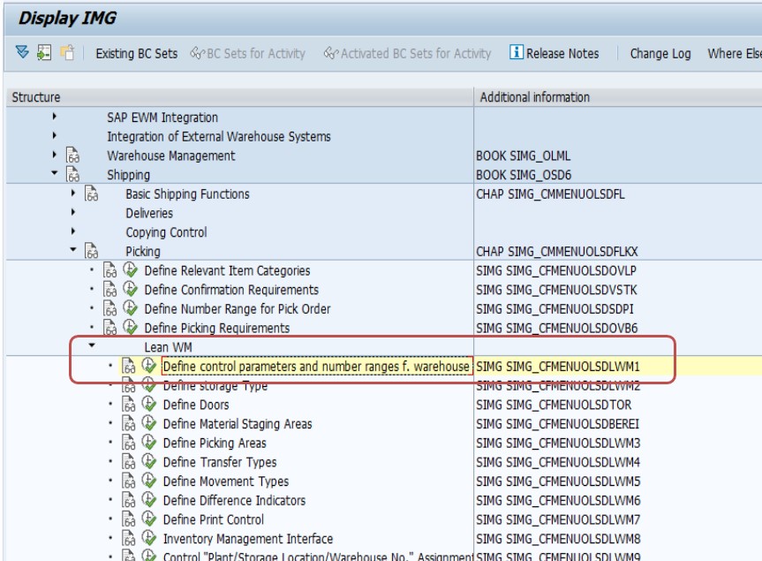The height and width of the screenshot is (561, 762).
Task: Select Define Doors tree entry
Action: click(196, 405)
